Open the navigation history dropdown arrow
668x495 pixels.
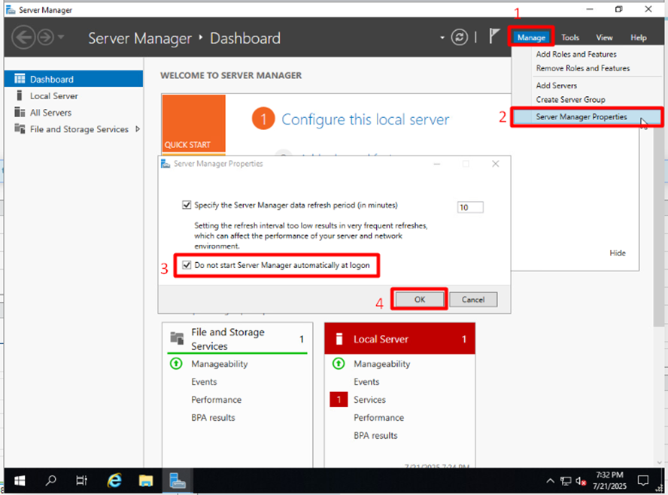tap(61, 38)
